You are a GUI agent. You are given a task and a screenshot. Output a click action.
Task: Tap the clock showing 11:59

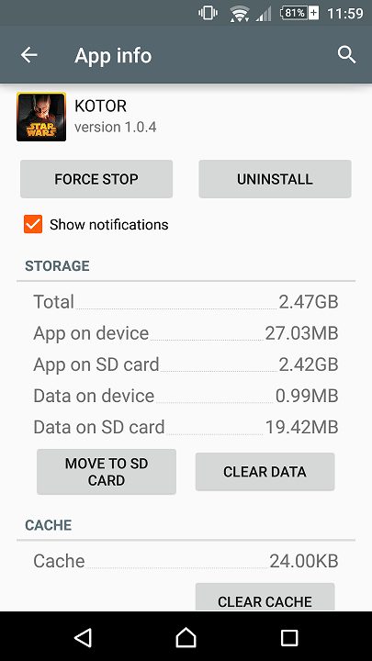pyautogui.click(x=345, y=13)
